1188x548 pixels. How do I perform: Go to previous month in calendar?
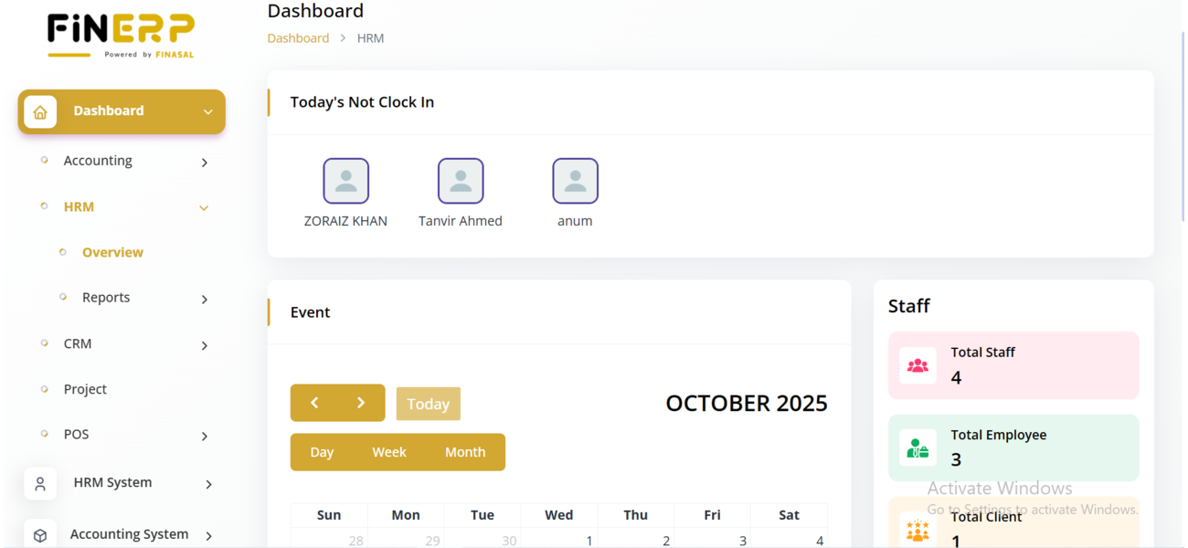click(x=314, y=403)
